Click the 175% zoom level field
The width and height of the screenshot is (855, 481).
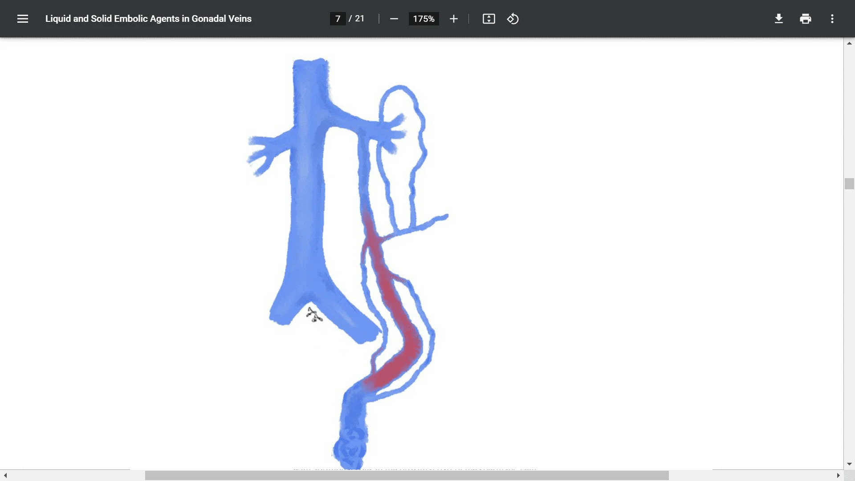(423, 19)
